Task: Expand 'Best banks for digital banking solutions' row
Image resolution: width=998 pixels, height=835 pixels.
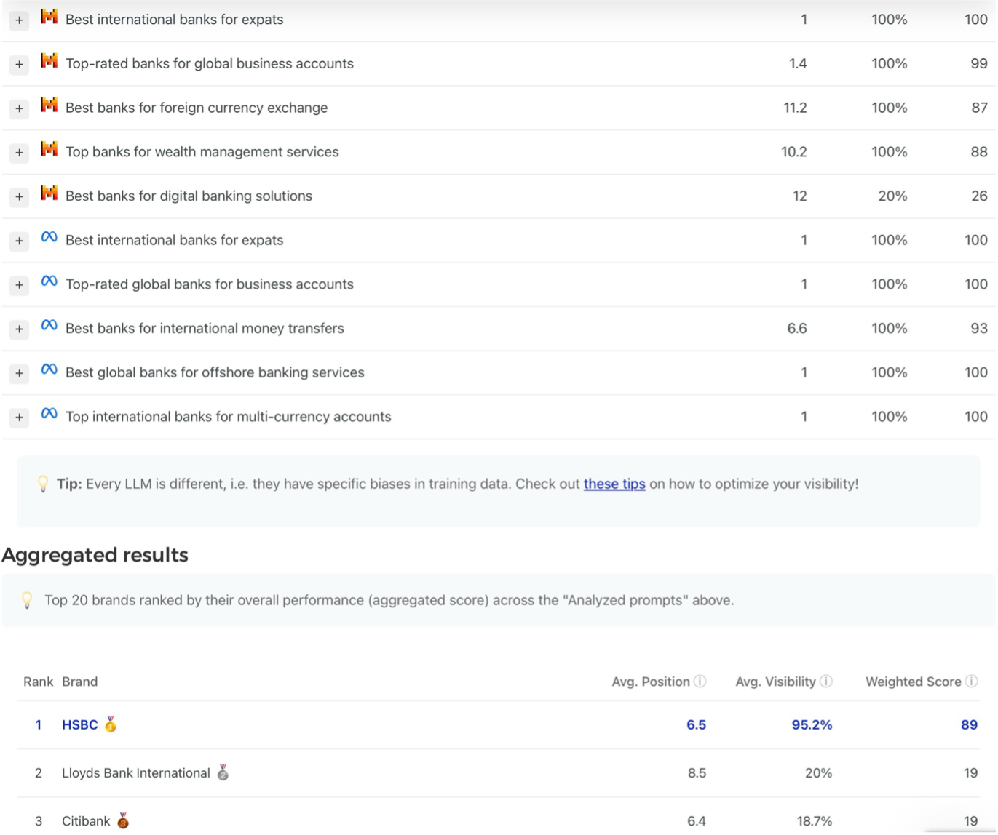Action: click(20, 197)
